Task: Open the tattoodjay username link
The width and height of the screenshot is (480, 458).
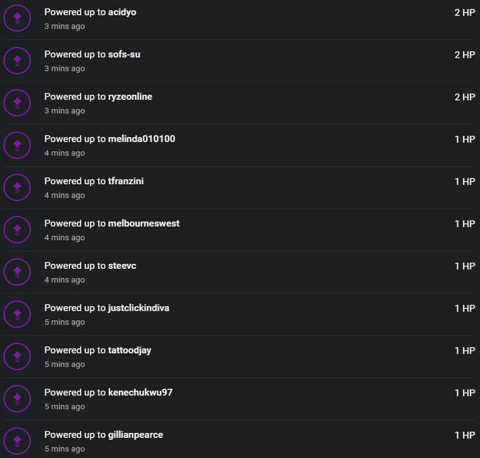Action: [129, 350]
